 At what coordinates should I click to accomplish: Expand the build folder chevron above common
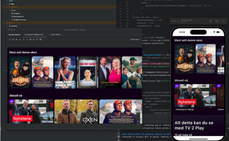[7, 23]
